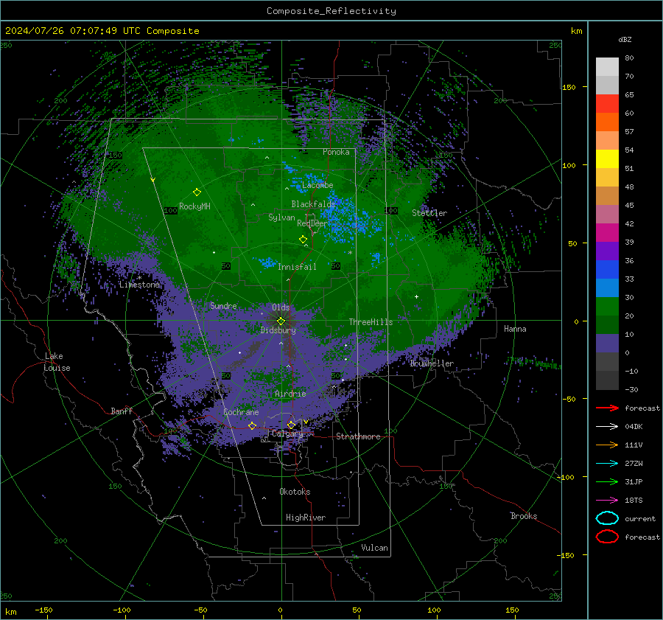Click the orange 111V arrow legend icon
The width and height of the screenshot is (663, 620).
[607, 445]
